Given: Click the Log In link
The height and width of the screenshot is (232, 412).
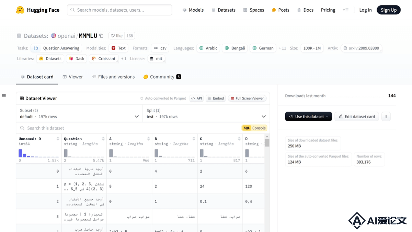Looking at the screenshot, I should point(365,10).
